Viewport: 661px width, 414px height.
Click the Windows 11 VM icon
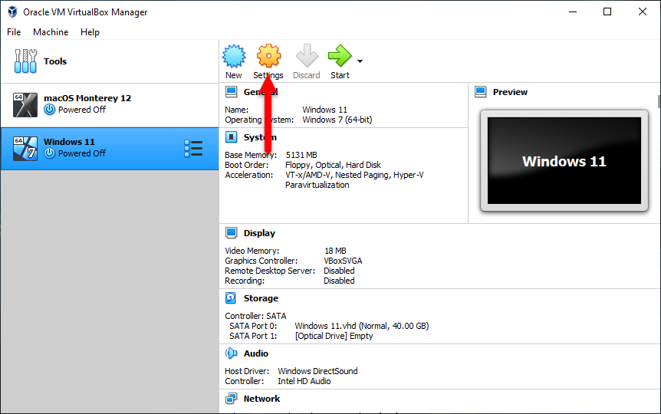[25, 149]
